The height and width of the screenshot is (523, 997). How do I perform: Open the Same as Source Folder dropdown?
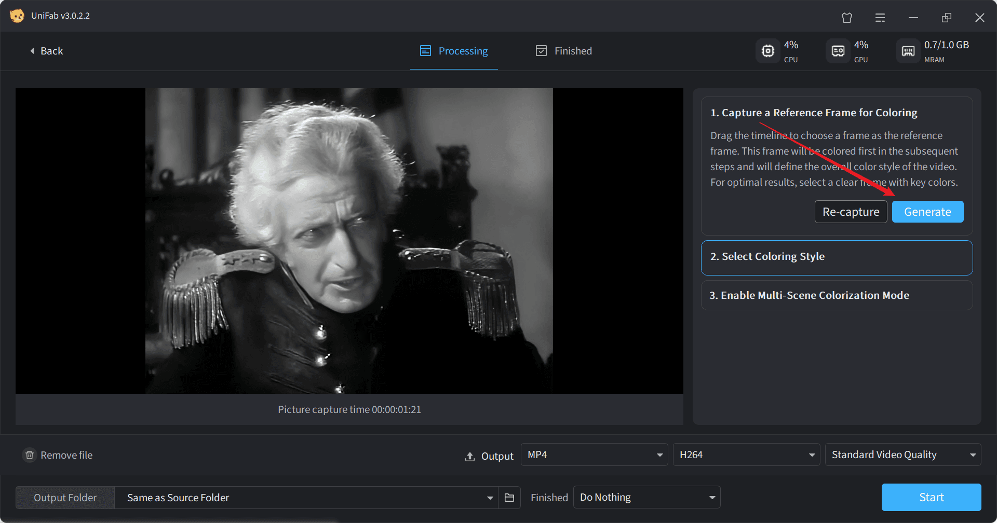(306, 498)
